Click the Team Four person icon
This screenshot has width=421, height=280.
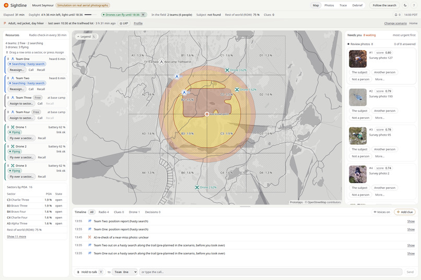13,112
